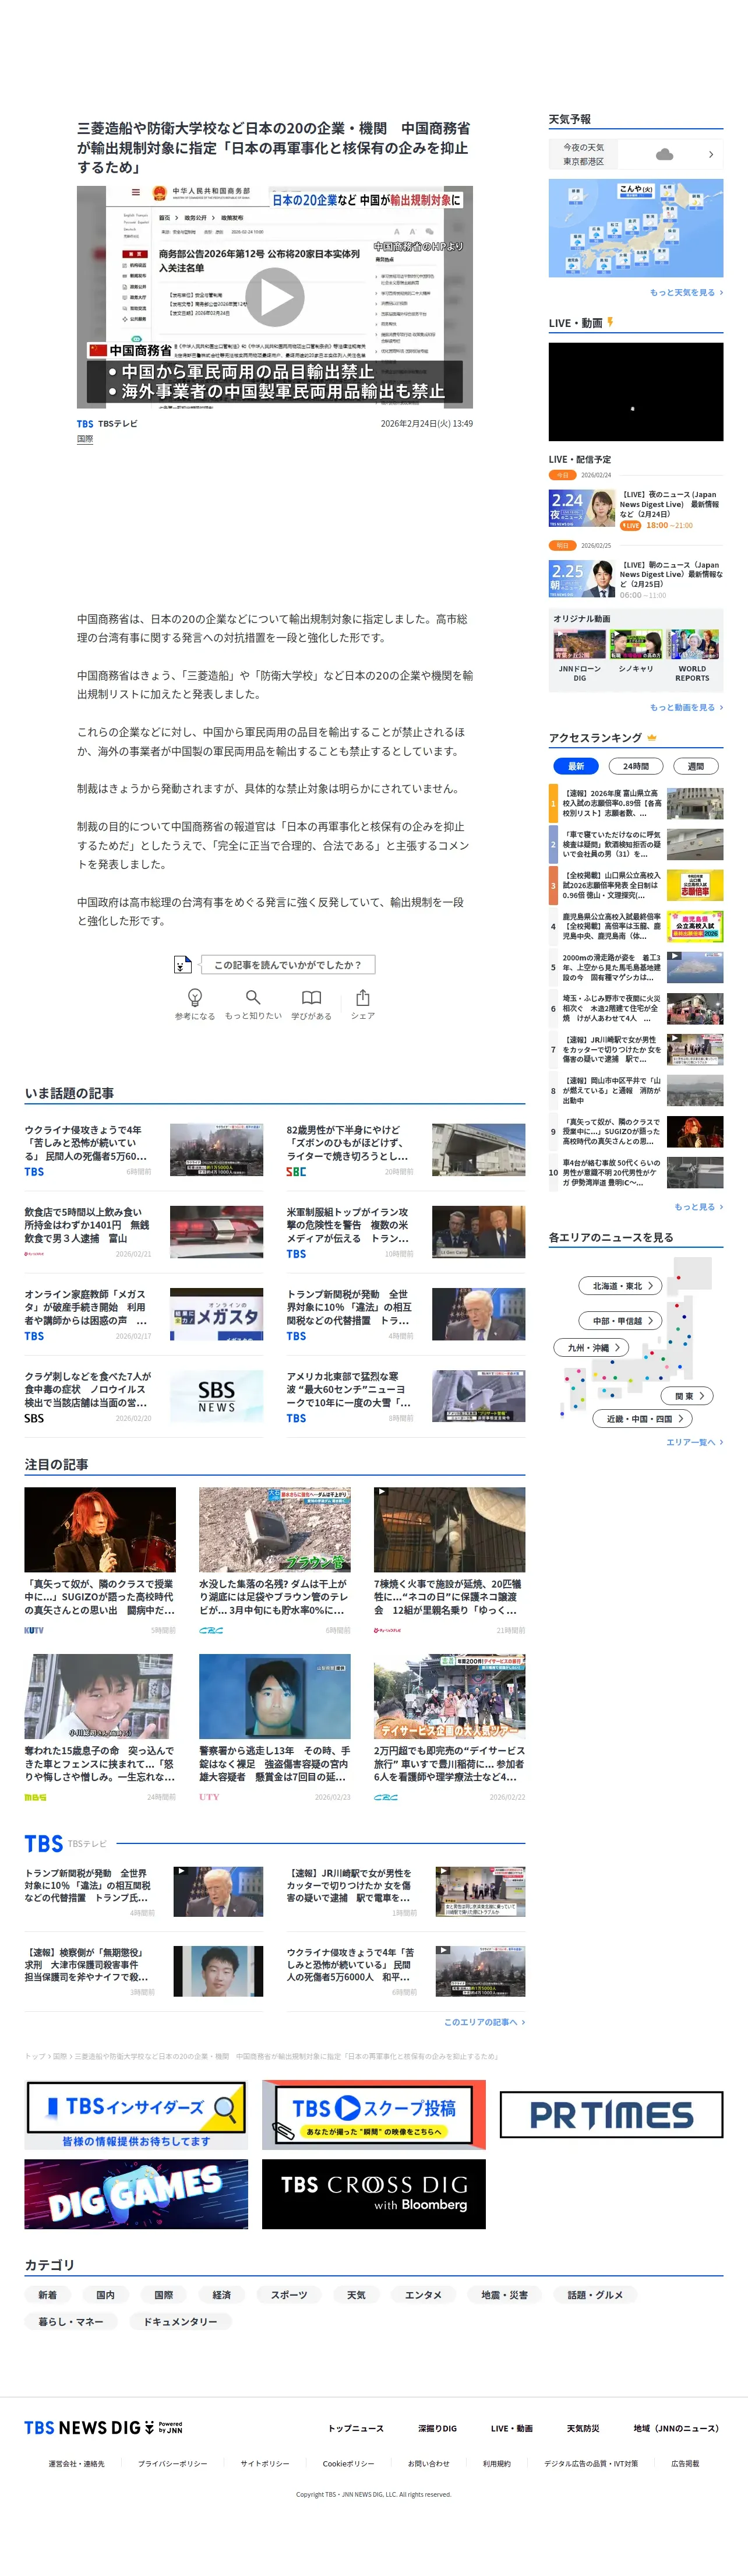Open 真矢って奴が featured article image
Image resolution: width=748 pixels, height=2576 pixels.
pyautogui.click(x=100, y=1529)
